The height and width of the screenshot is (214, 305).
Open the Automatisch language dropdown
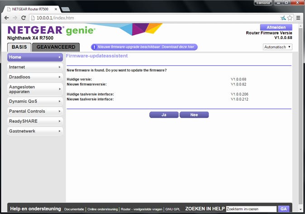277,47
